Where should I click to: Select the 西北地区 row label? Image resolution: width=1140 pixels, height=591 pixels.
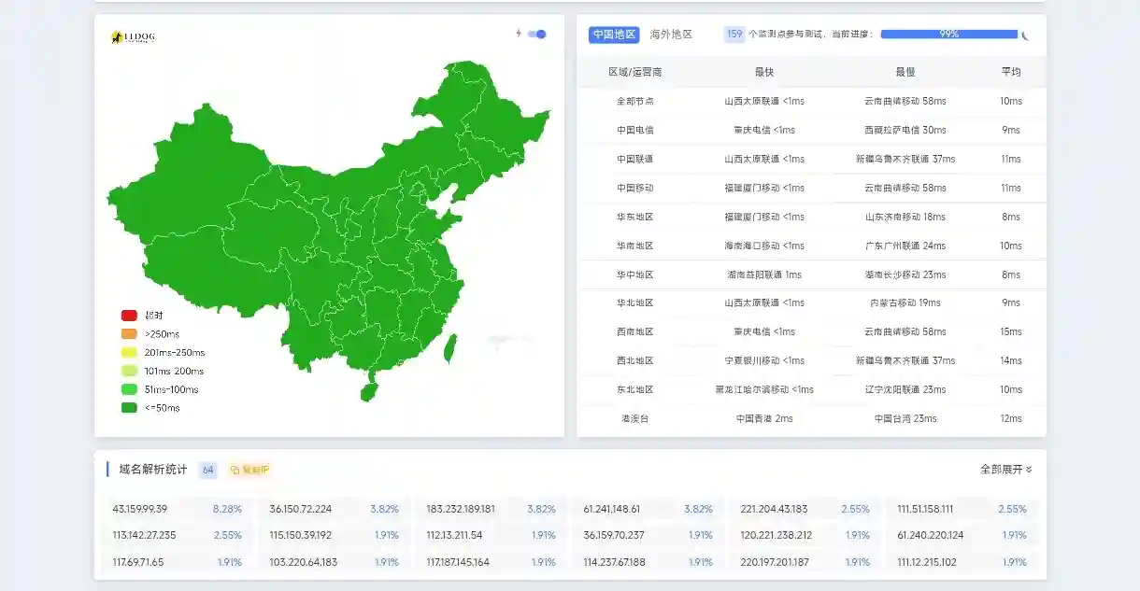(x=634, y=360)
